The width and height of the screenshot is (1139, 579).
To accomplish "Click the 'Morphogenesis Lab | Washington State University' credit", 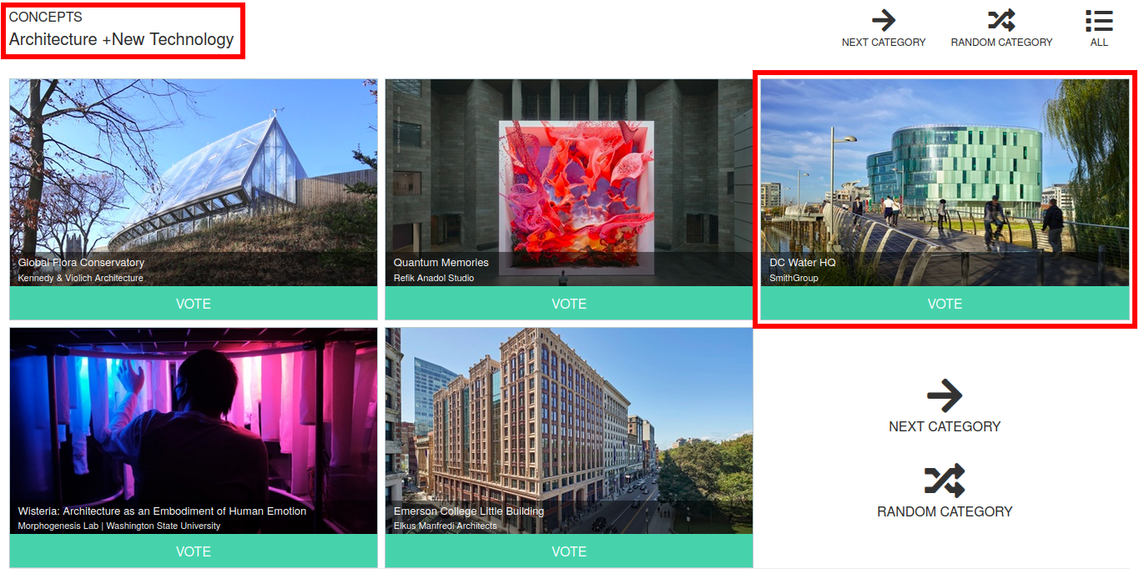I will point(119,526).
